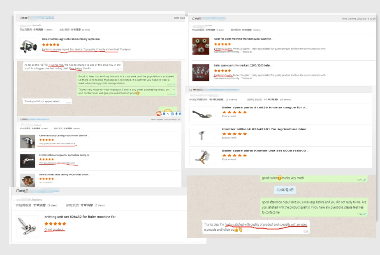Click the 'Good to hear that' chat message
Screen dimensions: 380x255
tap(127, 80)
